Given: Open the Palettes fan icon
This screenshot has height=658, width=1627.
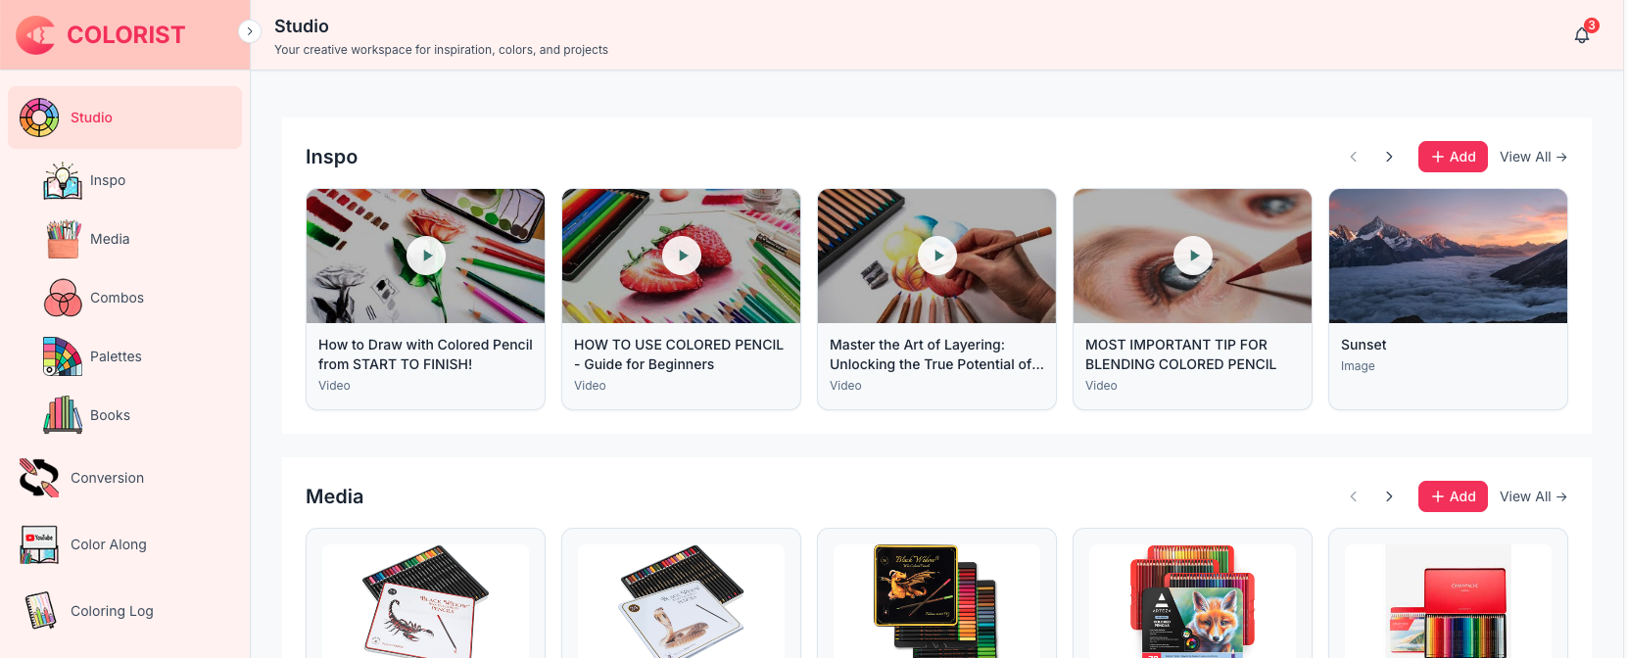Looking at the screenshot, I should [63, 356].
